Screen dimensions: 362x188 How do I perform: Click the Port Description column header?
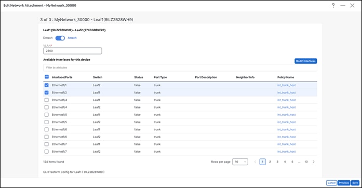[x=206, y=77]
